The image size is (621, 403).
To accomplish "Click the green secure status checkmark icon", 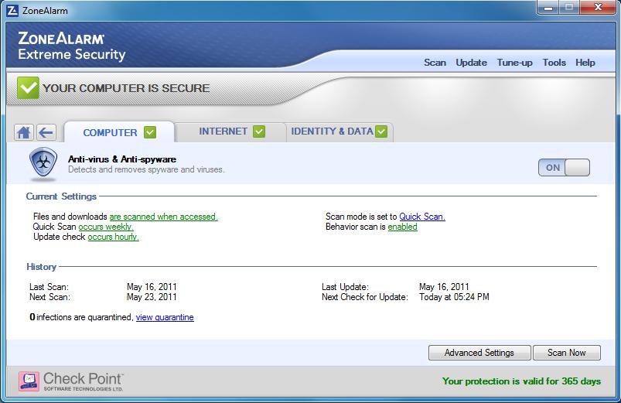I will 28,87.
